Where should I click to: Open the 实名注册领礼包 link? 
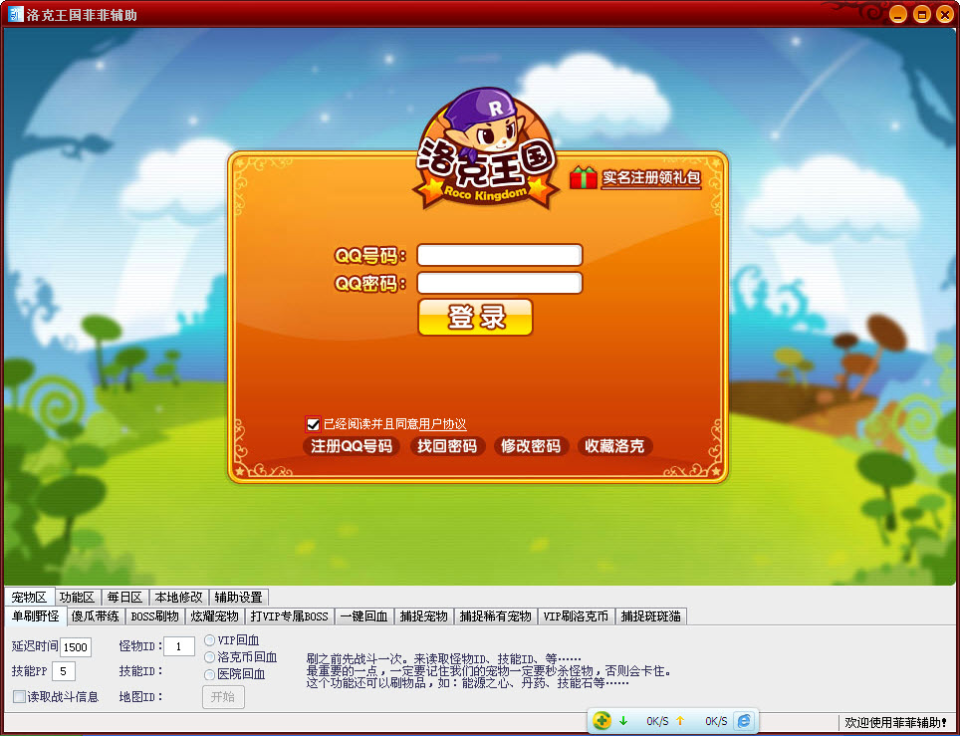[651, 177]
